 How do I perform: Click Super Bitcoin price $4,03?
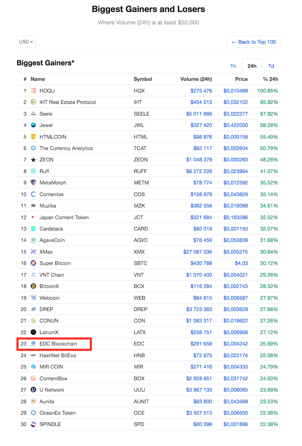[x=241, y=263]
